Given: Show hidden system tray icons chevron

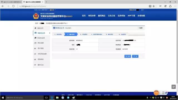Looking at the screenshot, I should click(x=150, y=97).
